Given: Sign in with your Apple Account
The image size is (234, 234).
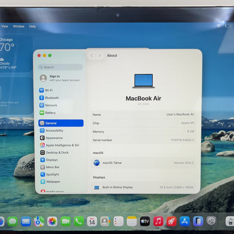Looking at the screenshot, I should pyautogui.click(x=60, y=78).
